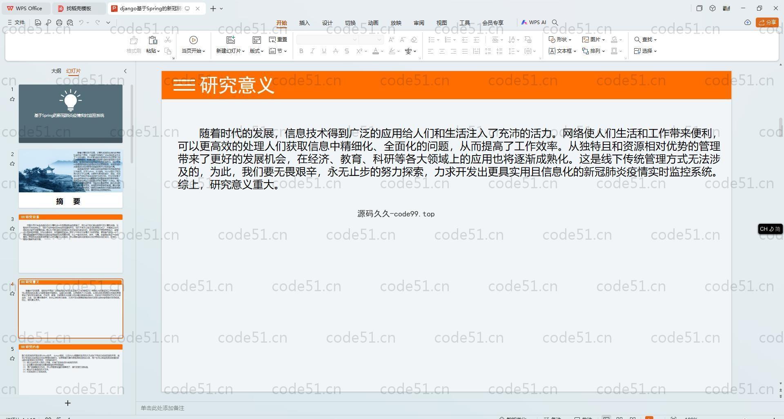The height and width of the screenshot is (419, 784).
Task: Click the Print icon in quick toolbar
Action: (59, 22)
